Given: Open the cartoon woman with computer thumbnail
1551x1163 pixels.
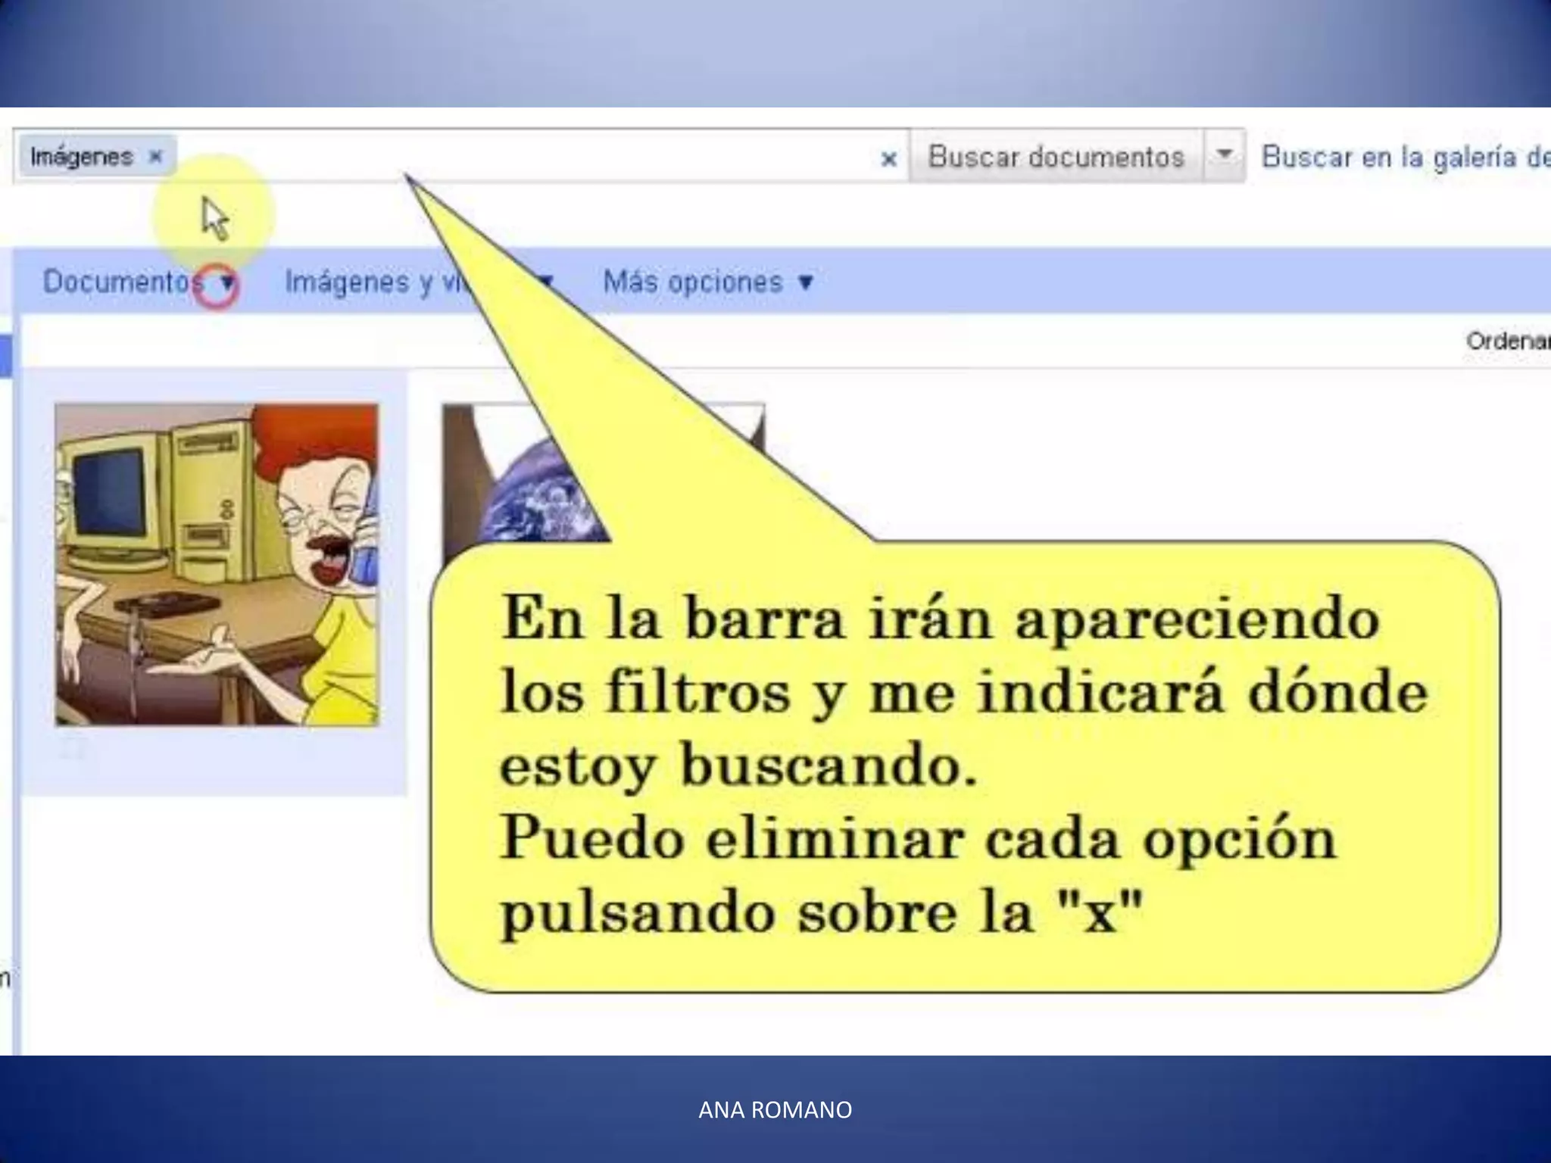Looking at the screenshot, I should point(217,565).
